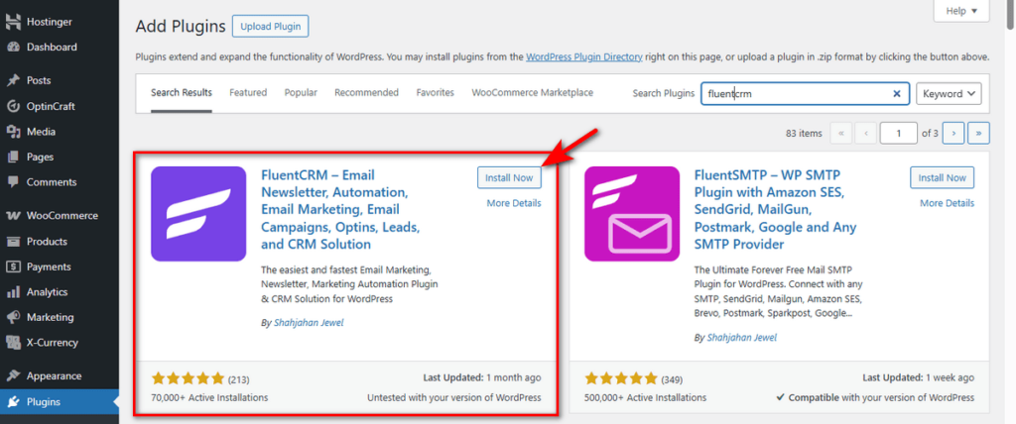Screen dimensions: 1016x424
Task: Click the Appearance paintbrush icon
Action: (x=13, y=376)
